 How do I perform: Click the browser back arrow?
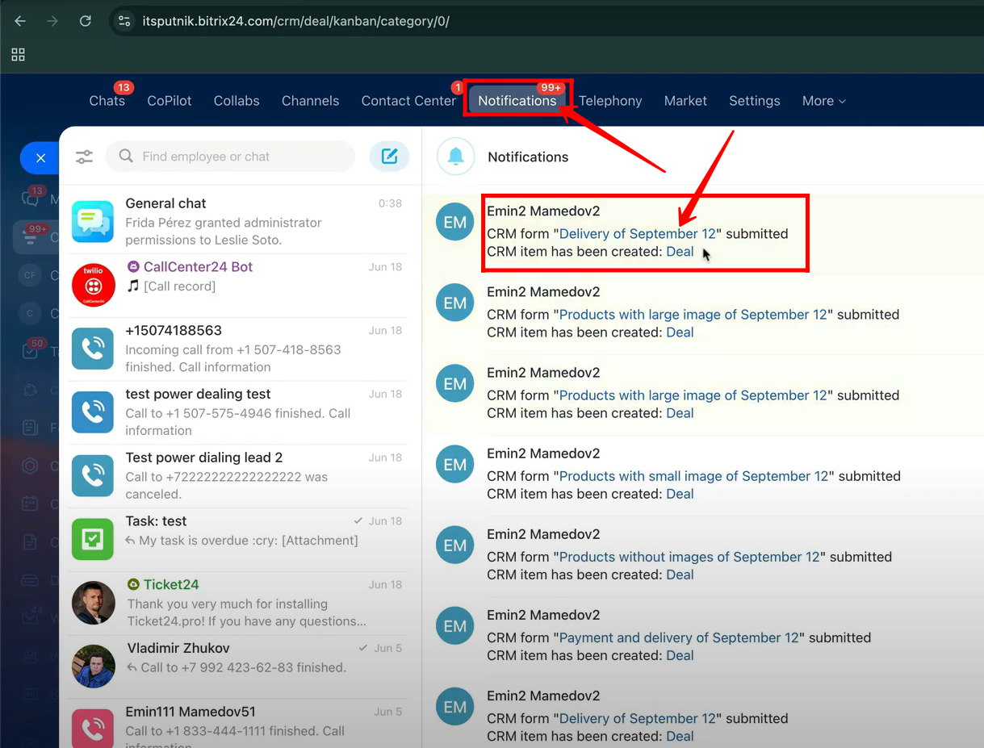[20, 21]
